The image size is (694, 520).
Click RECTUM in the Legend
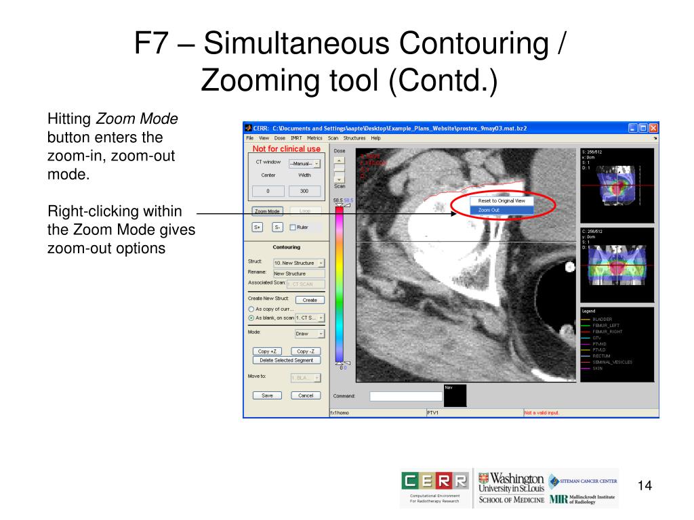click(x=601, y=356)
